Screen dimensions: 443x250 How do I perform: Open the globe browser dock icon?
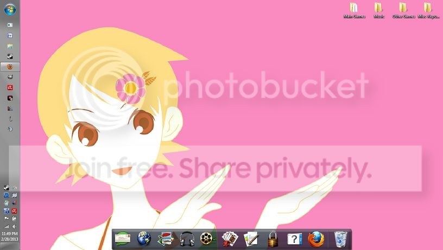144,239
